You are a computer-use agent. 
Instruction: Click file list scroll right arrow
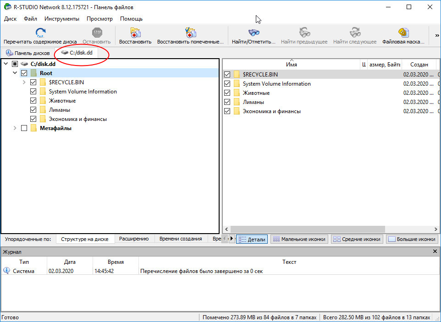pos(435,229)
